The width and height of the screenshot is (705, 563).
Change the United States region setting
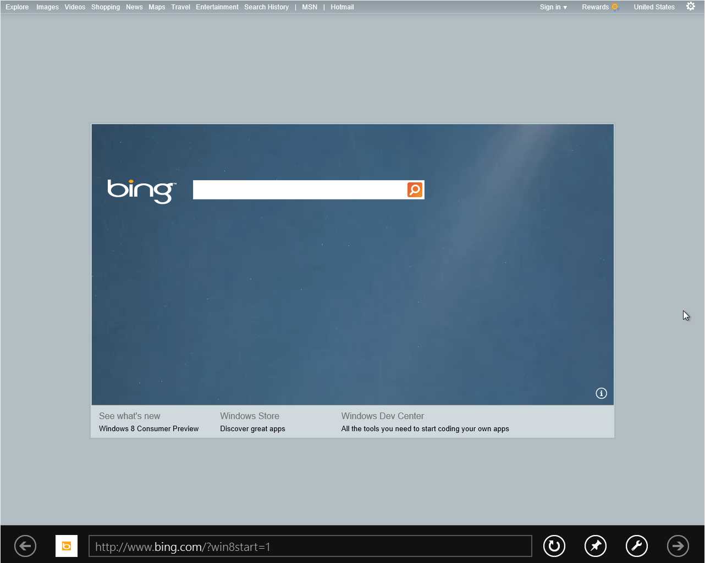click(x=654, y=7)
